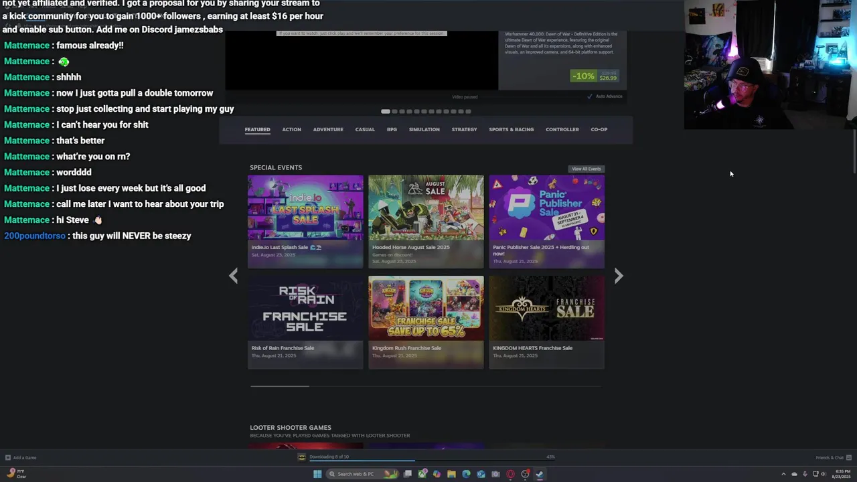857x482 pixels.
Task: Open the Friends & Chat grid icon
Action: [848, 458]
